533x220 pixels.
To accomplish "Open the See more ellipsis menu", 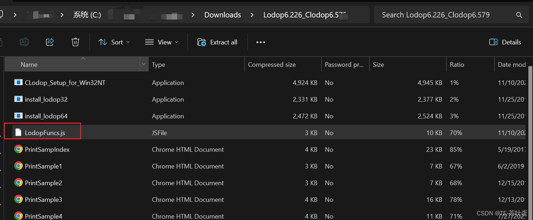I will [261, 42].
